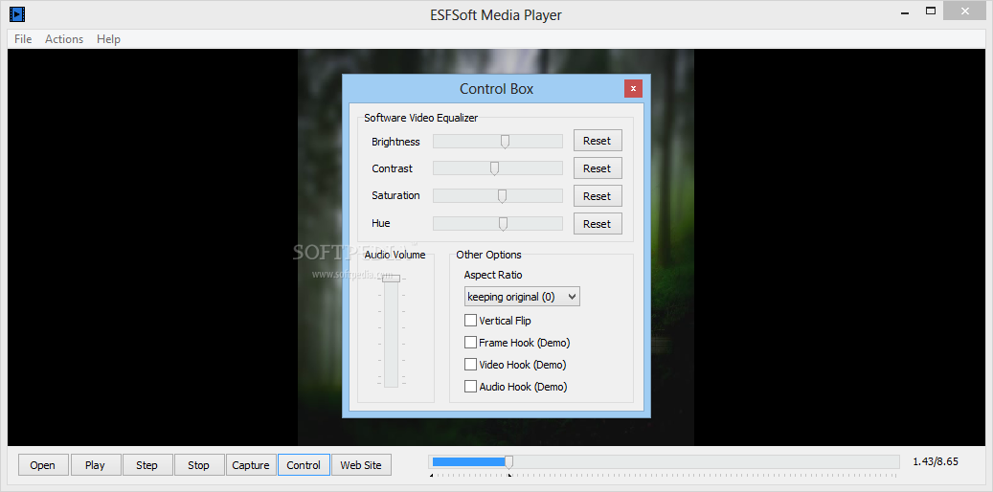Click the Capture button
The height and width of the screenshot is (492, 993).
tap(251, 465)
